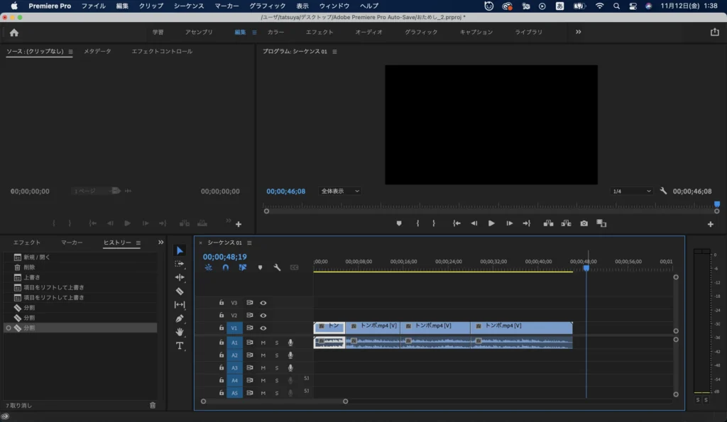Select the Type tool
Screen dimensions: 727x422
click(x=180, y=345)
